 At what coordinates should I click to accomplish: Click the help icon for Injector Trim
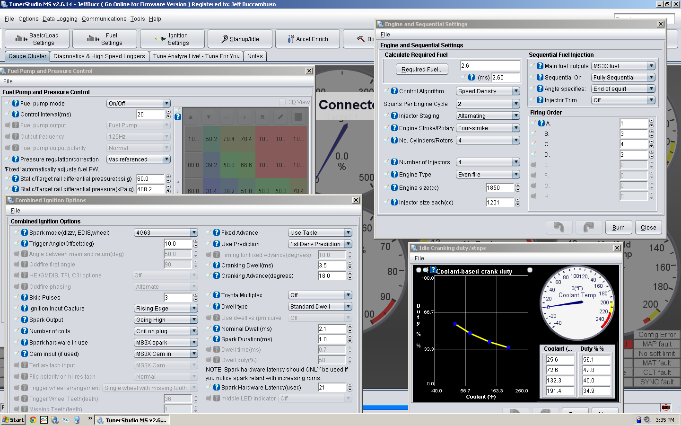pyautogui.click(x=540, y=100)
